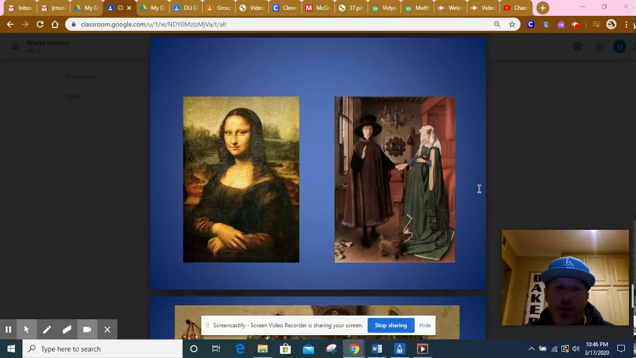636x358 pixels.
Task: Open File Explorer from the taskbar
Action: [263, 349]
